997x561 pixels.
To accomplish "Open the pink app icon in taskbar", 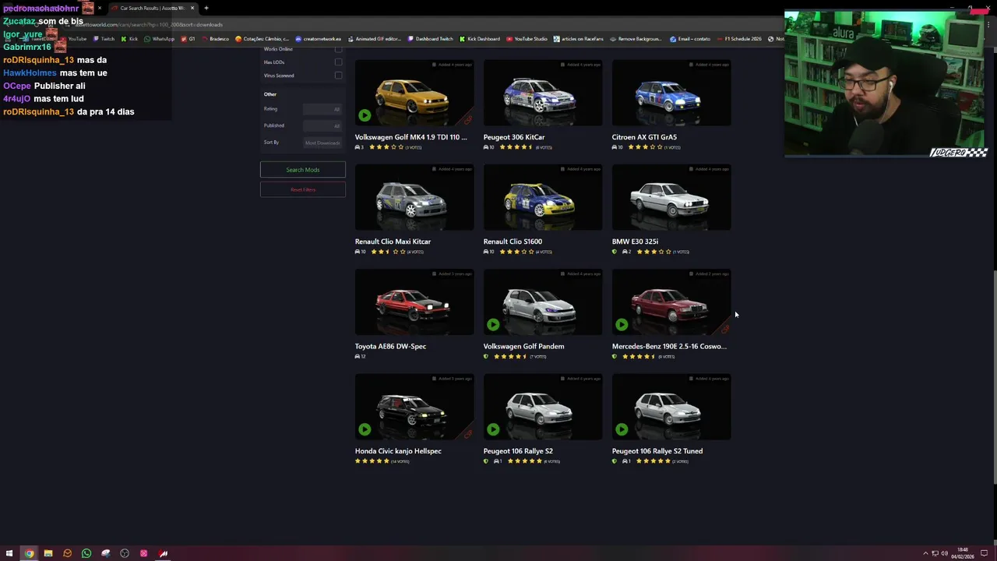I will 144,553.
